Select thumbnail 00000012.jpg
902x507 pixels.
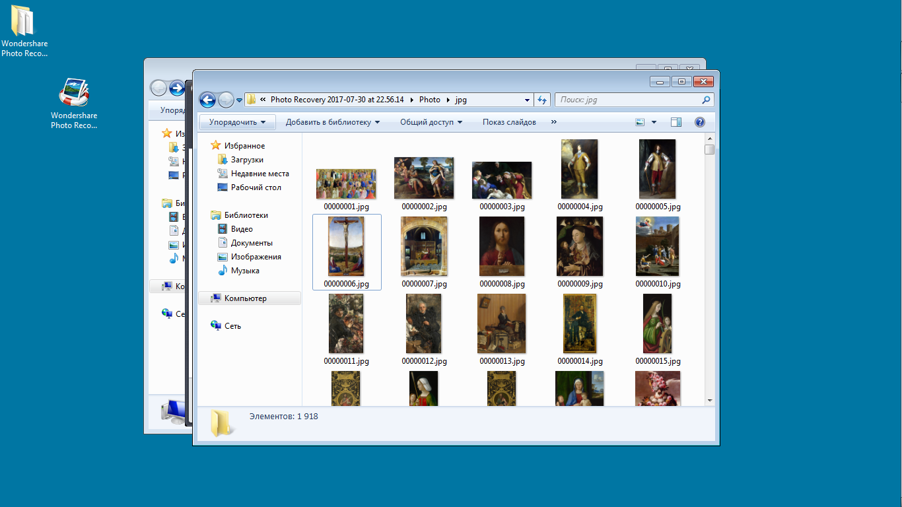[x=425, y=323]
